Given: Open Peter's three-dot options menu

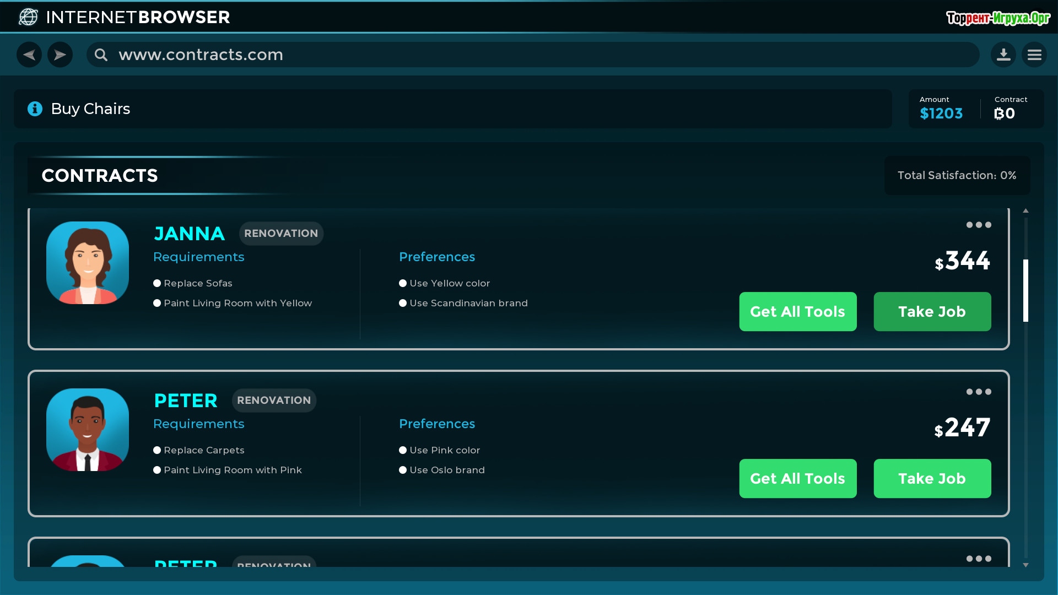Looking at the screenshot, I should click(x=979, y=392).
